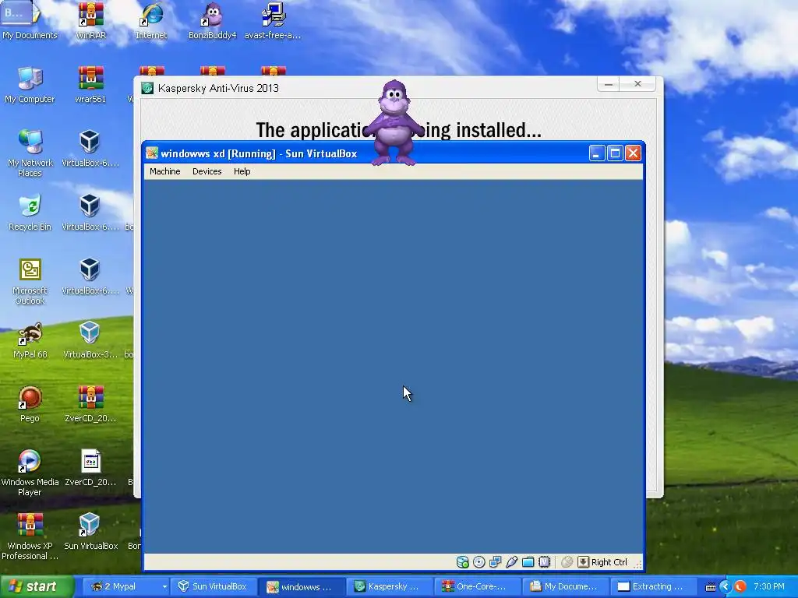Click the host key arrow icon beside Right Ctrl
The image size is (798, 598).
pos(583,562)
